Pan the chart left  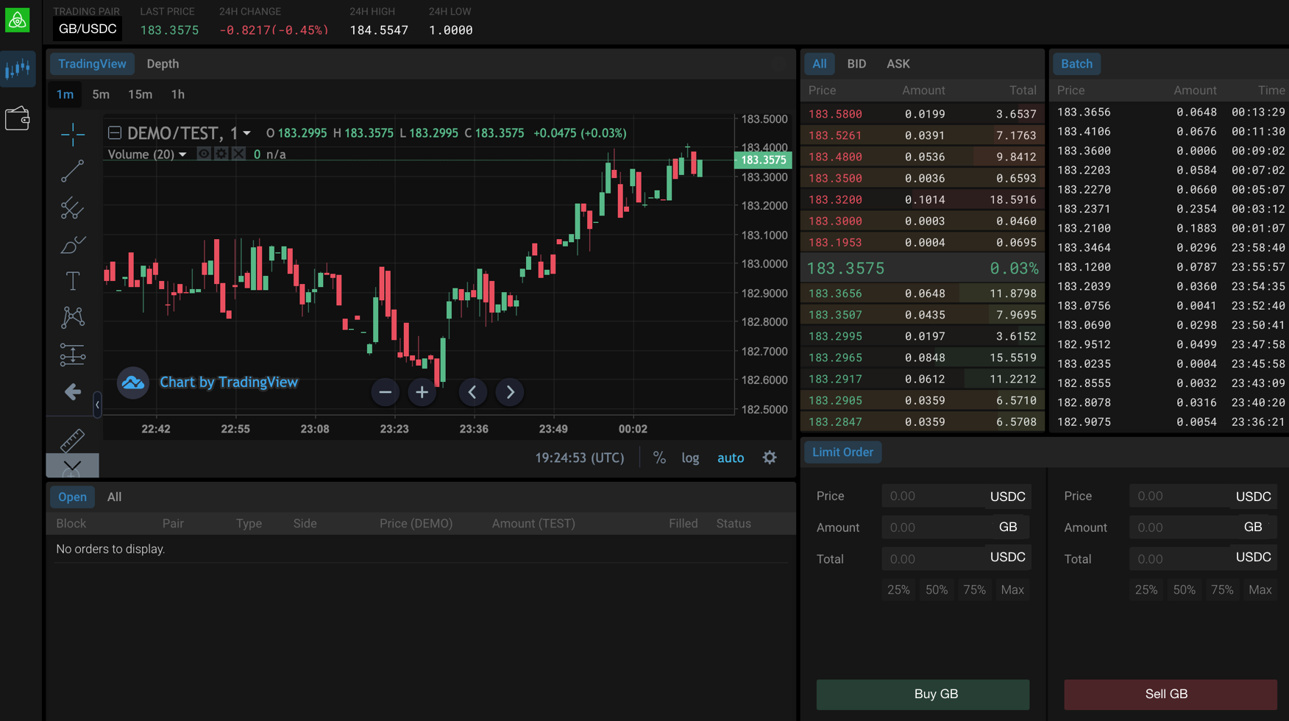click(472, 392)
